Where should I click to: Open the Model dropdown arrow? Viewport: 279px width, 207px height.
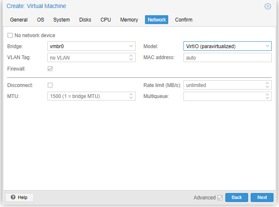267,46
